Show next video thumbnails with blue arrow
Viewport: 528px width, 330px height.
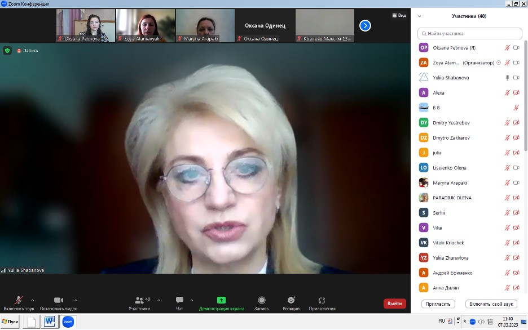coord(365,25)
